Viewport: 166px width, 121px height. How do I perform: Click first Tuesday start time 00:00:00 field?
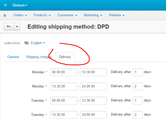click(64, 100)
